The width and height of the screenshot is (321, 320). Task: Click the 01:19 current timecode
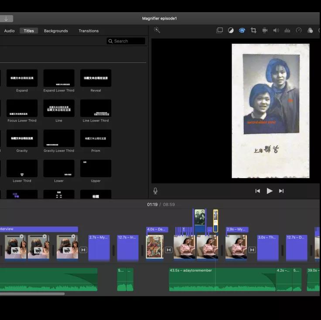click(152, 204)
